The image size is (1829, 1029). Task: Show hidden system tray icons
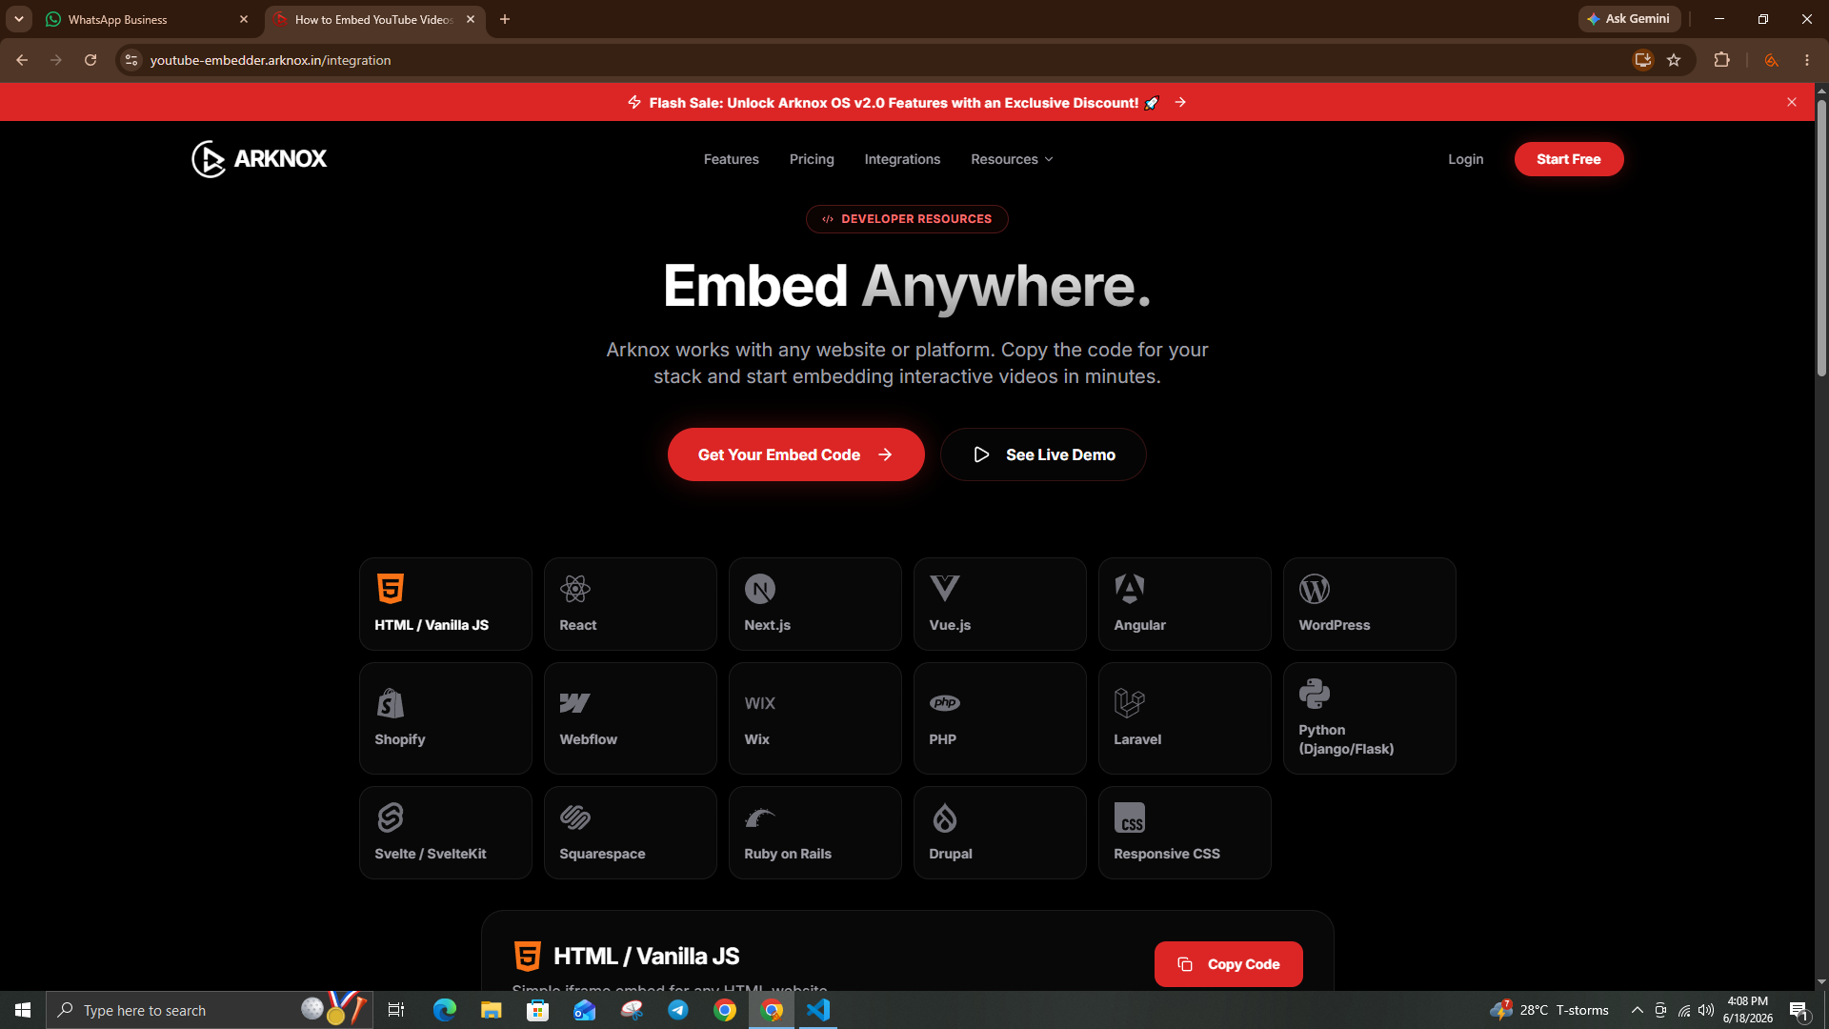1638,1010
